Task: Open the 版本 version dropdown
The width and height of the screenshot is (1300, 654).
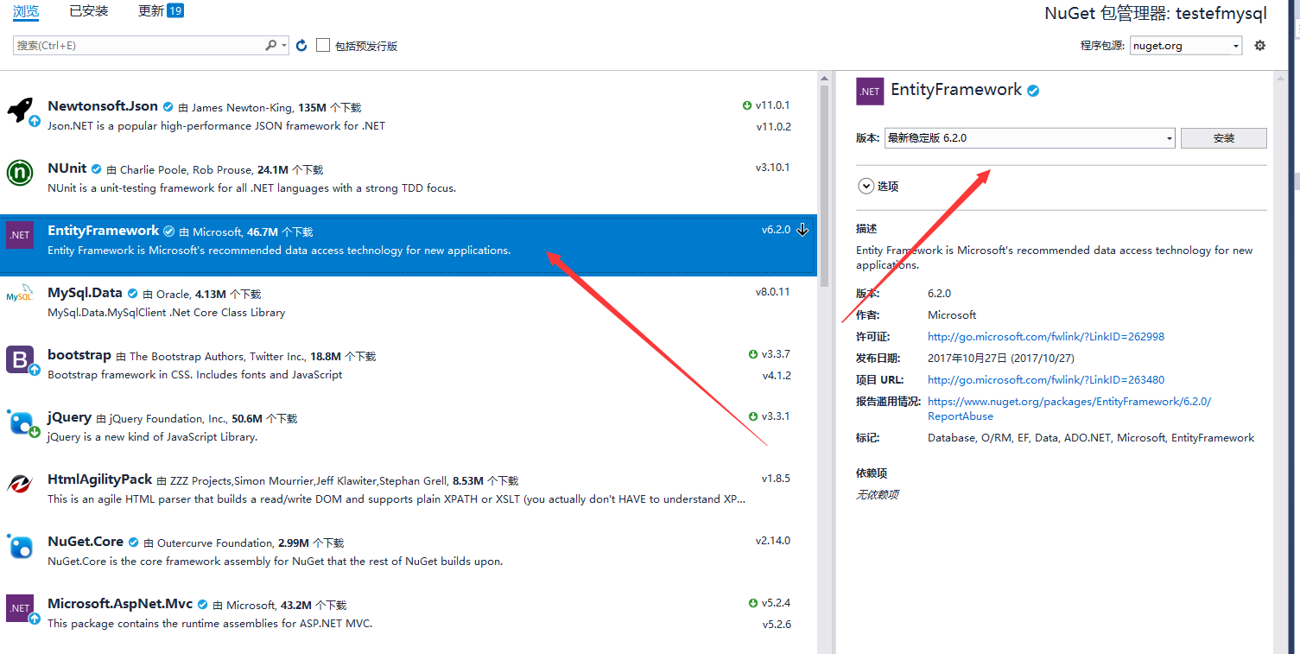Action: click(x=1030, y=138)
